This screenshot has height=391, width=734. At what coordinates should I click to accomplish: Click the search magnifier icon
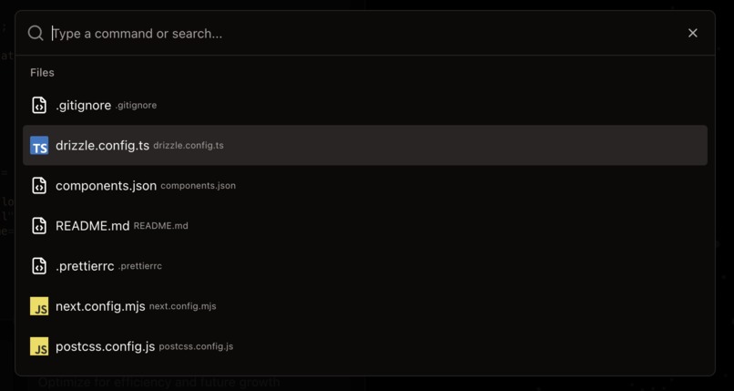(36, 33)
